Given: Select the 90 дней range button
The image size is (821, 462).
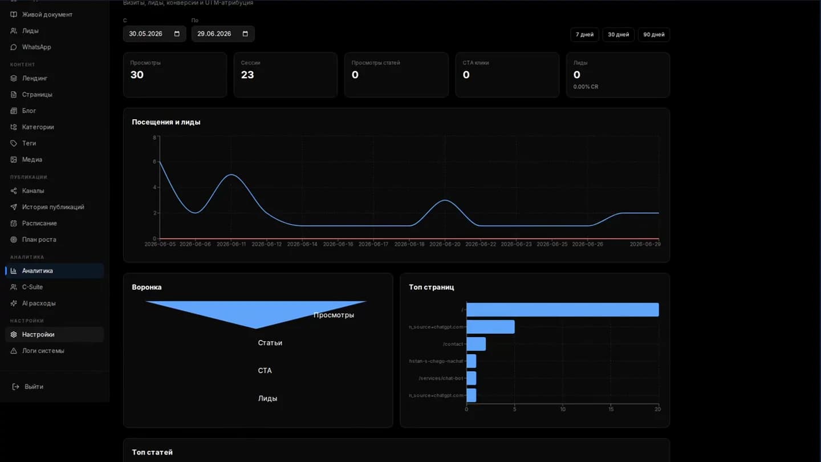Looking at the screenshot, I should pyautogui.click(x=654, y=34).
